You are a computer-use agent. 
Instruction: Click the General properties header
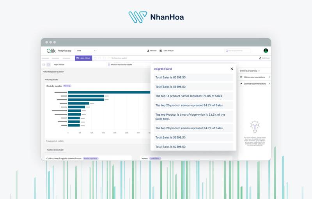tap(248, 71)
